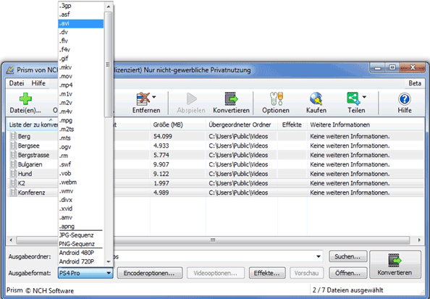This screenshot has width=430, height=299.
Task: Select the highlighted .avi format
Action: click(x=81, y=23)
